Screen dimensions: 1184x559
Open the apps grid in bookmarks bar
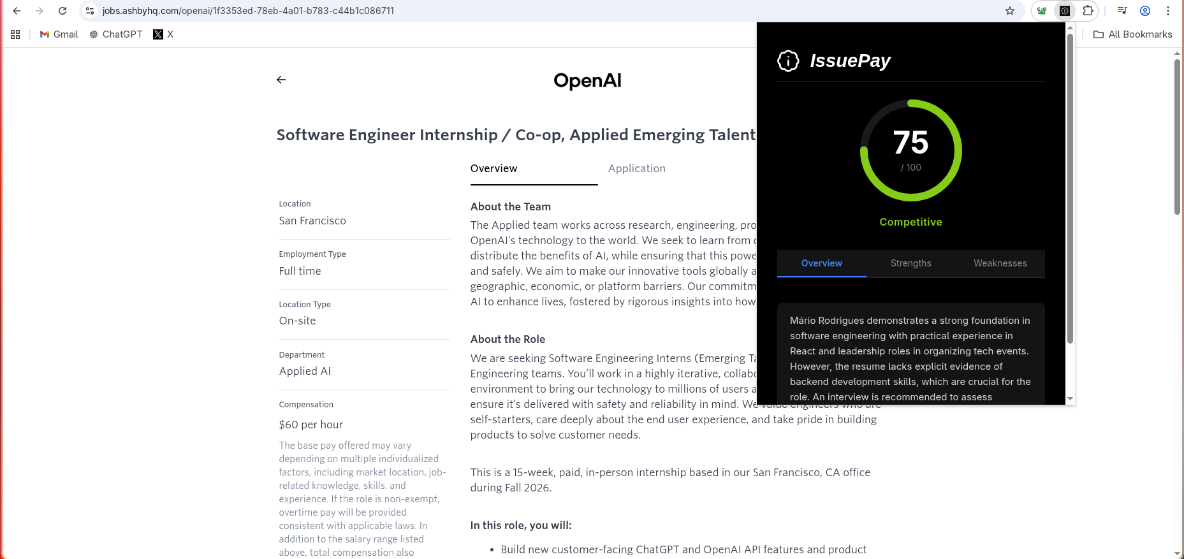(15, 34)
